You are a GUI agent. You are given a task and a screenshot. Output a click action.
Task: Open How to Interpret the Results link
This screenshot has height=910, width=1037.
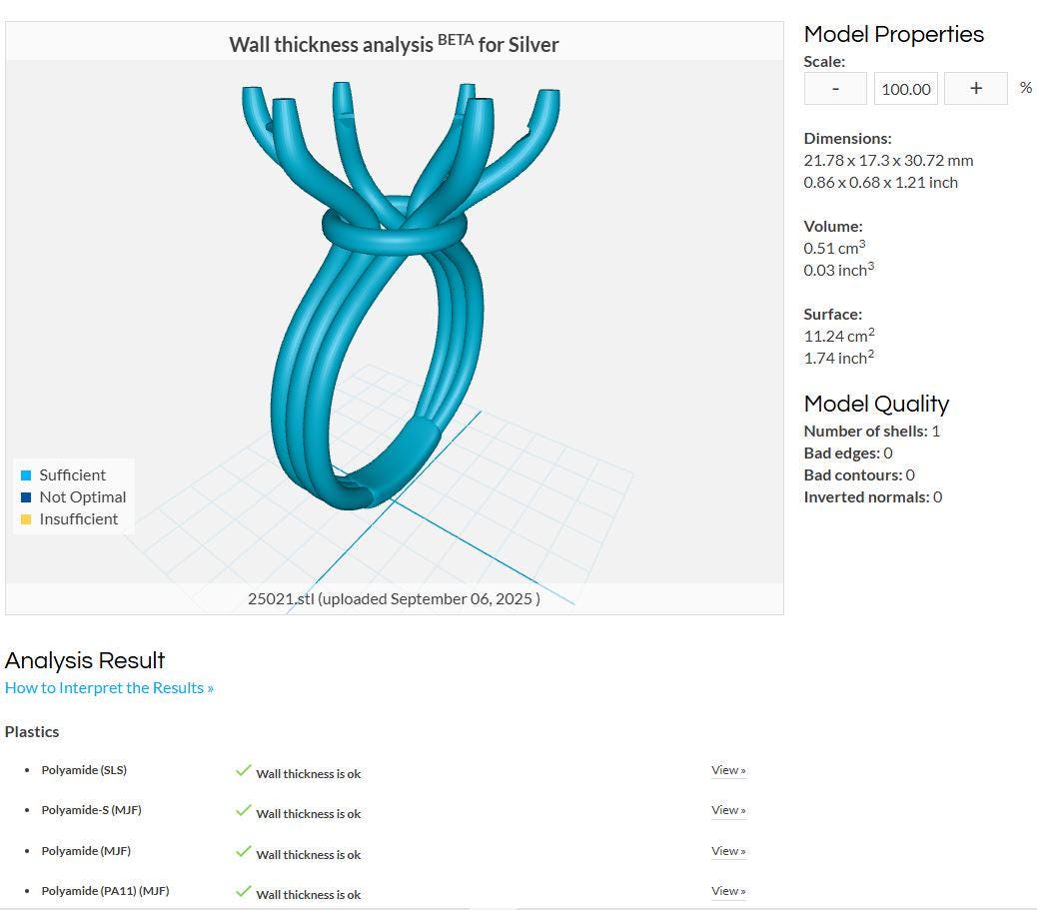pyautogui.click(x=109, y=688)
